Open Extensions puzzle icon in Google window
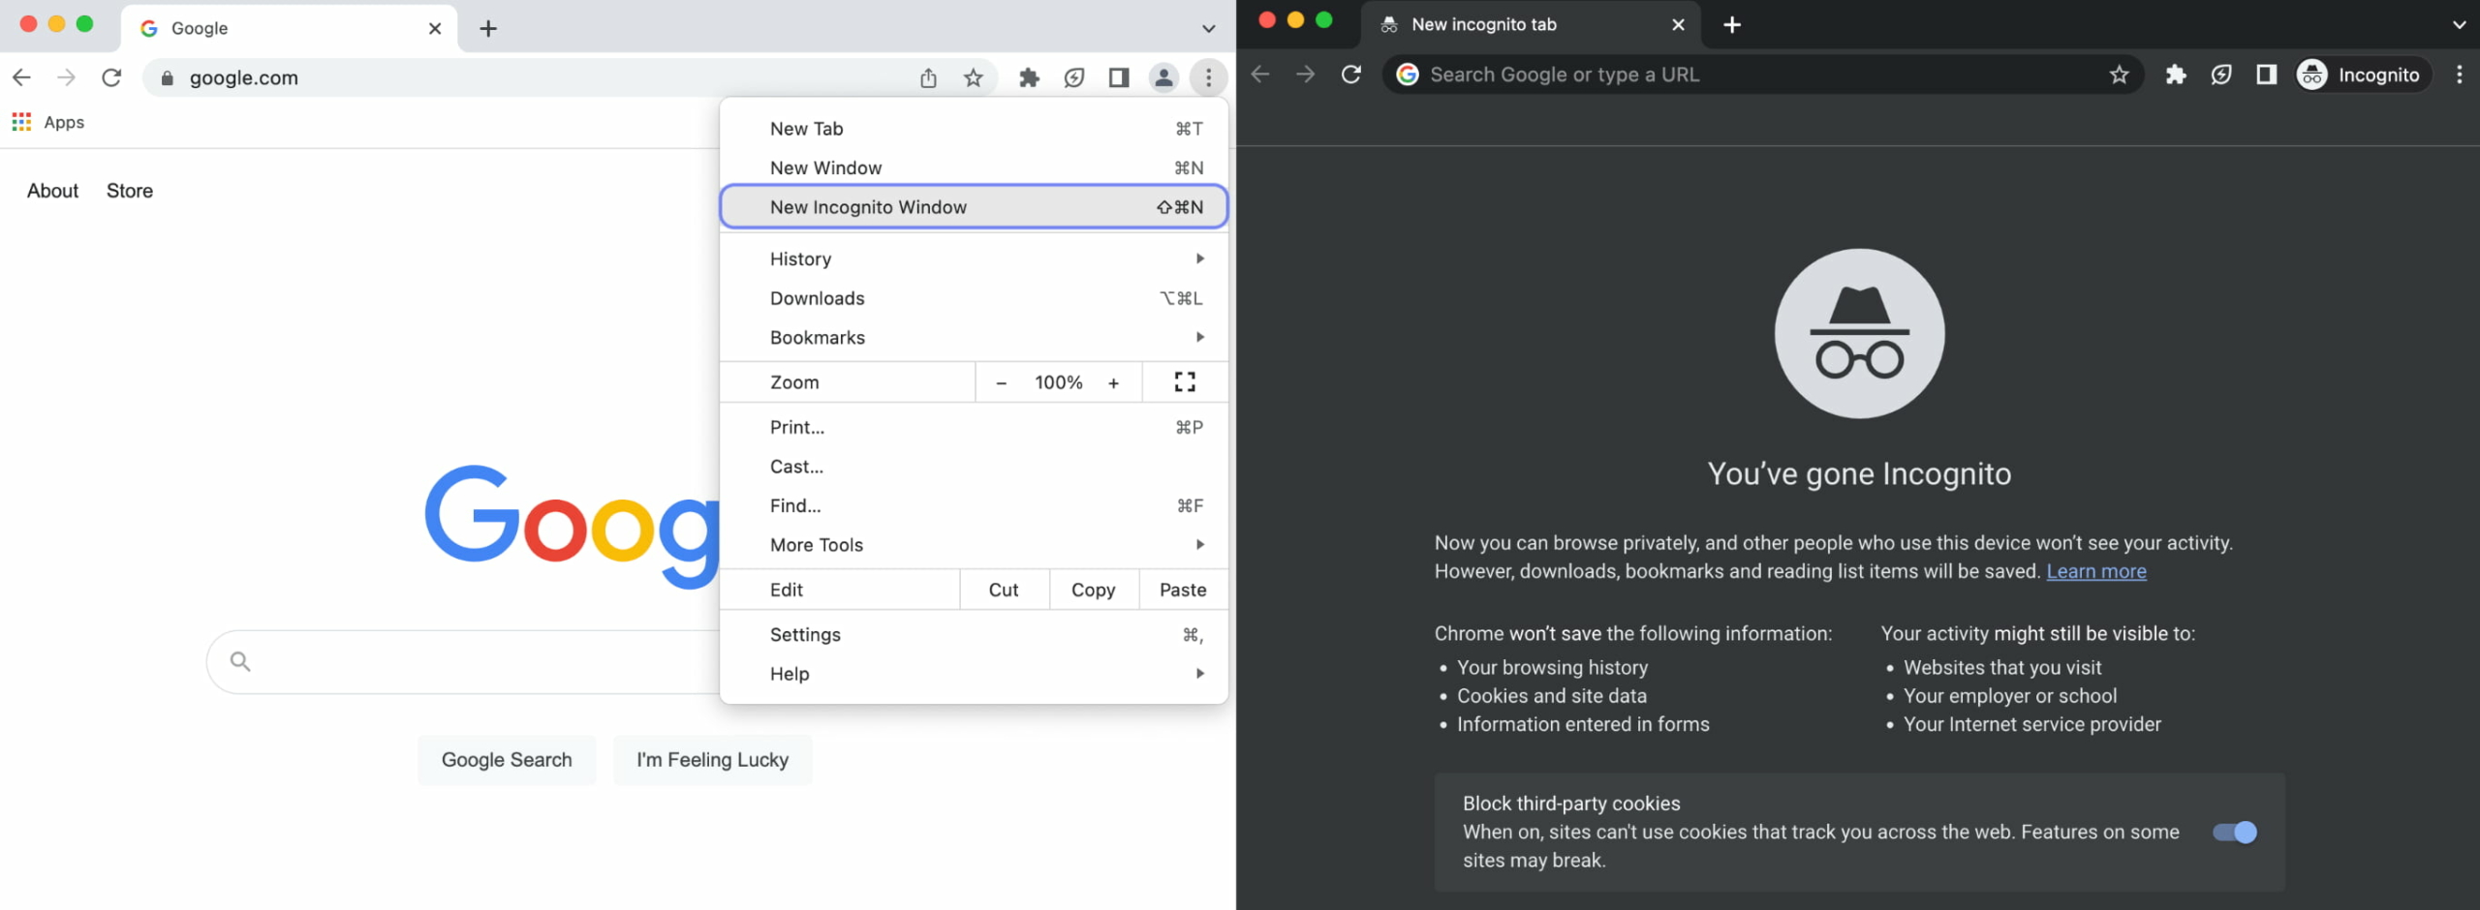 click(x=1029, y=77)
